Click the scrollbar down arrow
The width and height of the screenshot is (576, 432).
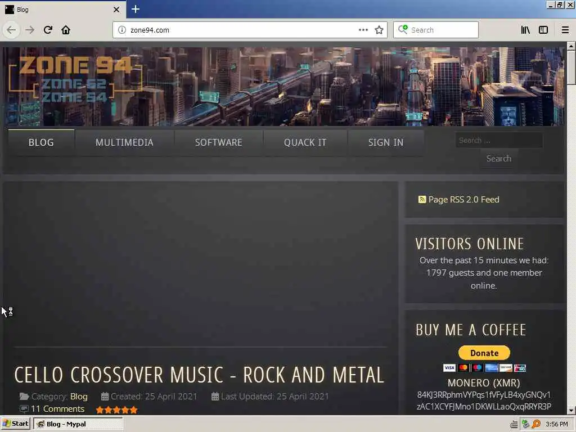pyautogui.click(x=571, y=410)
